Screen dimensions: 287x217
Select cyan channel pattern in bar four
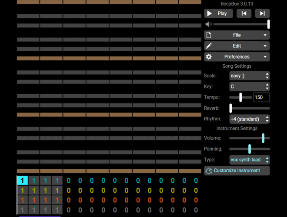(57, 181)
